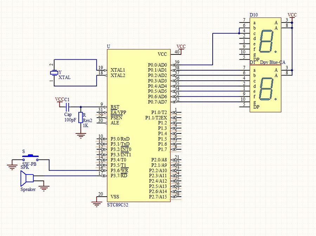Select the lower seven-segment display

[x=265, y=88]
